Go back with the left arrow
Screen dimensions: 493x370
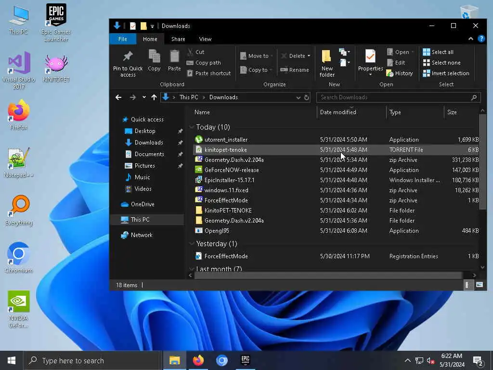click(x=118, y=97)
